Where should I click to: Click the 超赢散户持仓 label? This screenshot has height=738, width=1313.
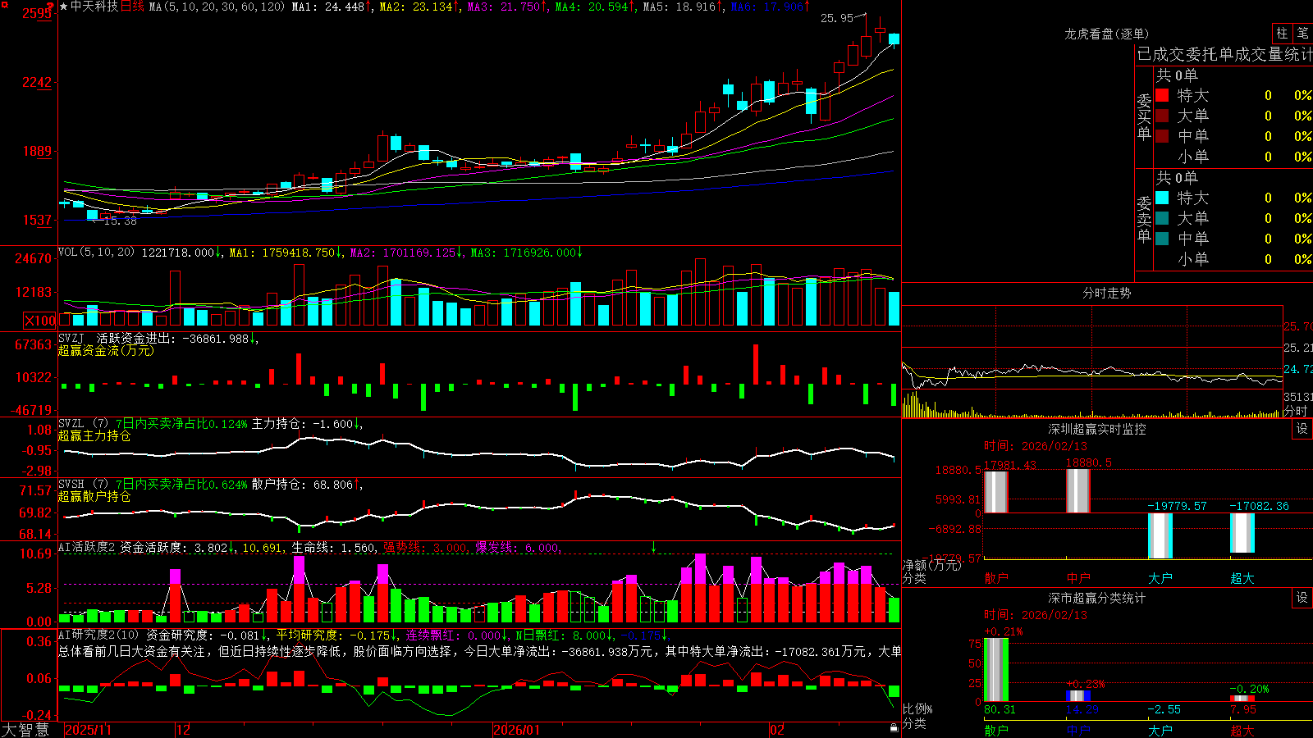94,496
